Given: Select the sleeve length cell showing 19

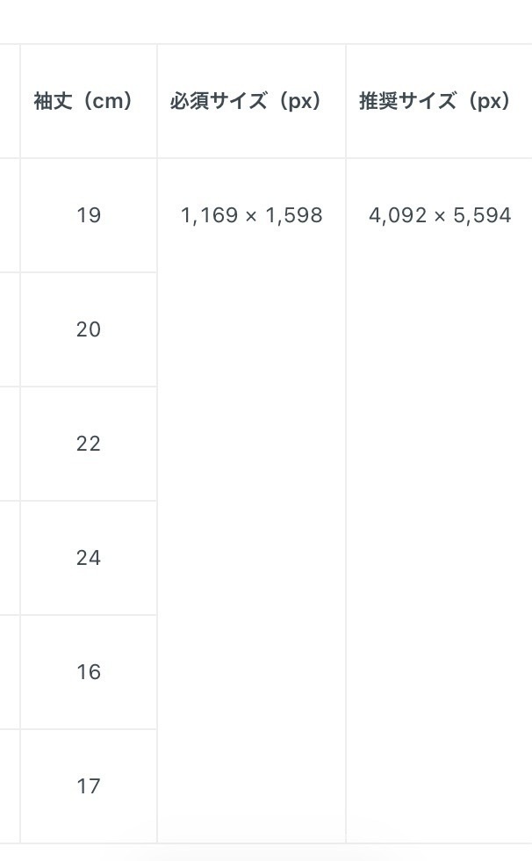Looking at the screenshot, I should [x=89, y=215].
